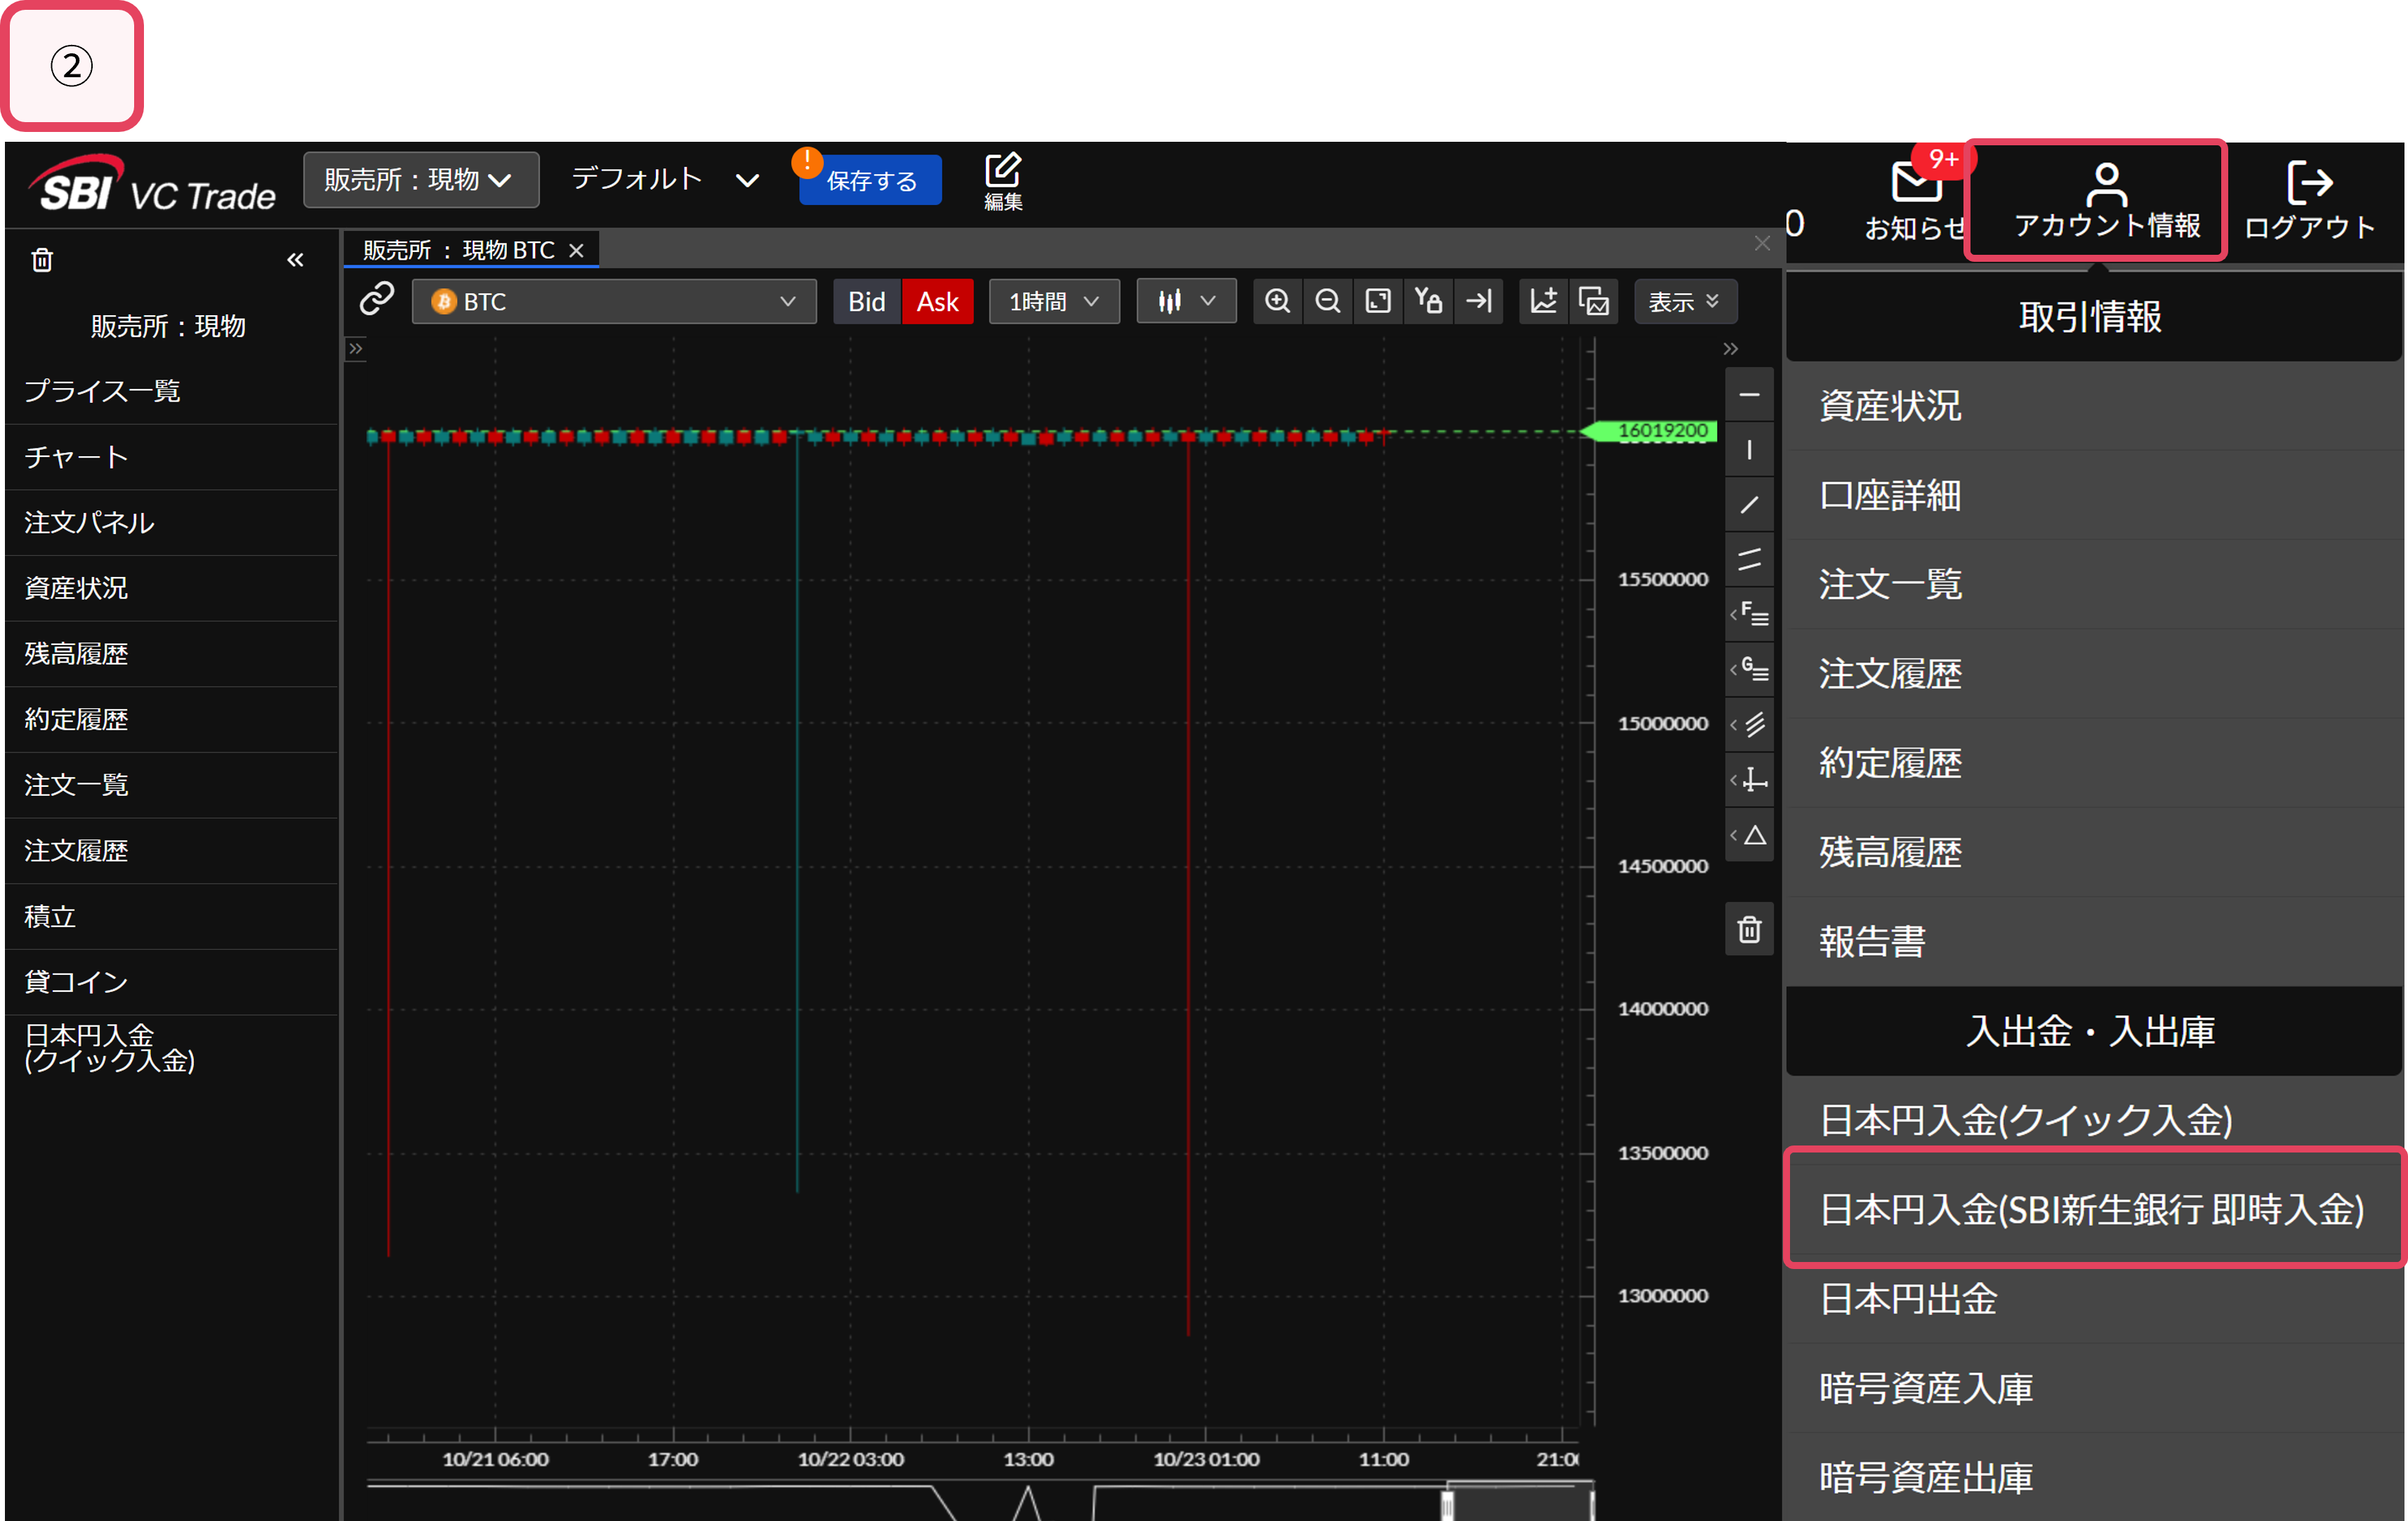
Task: Open the candlestick chart type dropdown
Action: click(1186, 301)
